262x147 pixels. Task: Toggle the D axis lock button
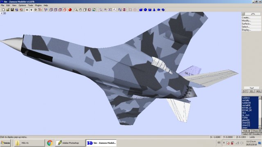click(x=36, y=10)
